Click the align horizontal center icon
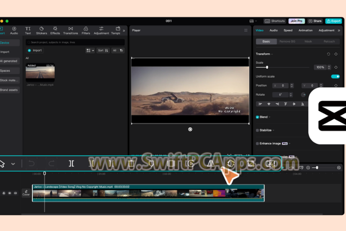This screenshot has width=346, height=231. click(269, 104)
